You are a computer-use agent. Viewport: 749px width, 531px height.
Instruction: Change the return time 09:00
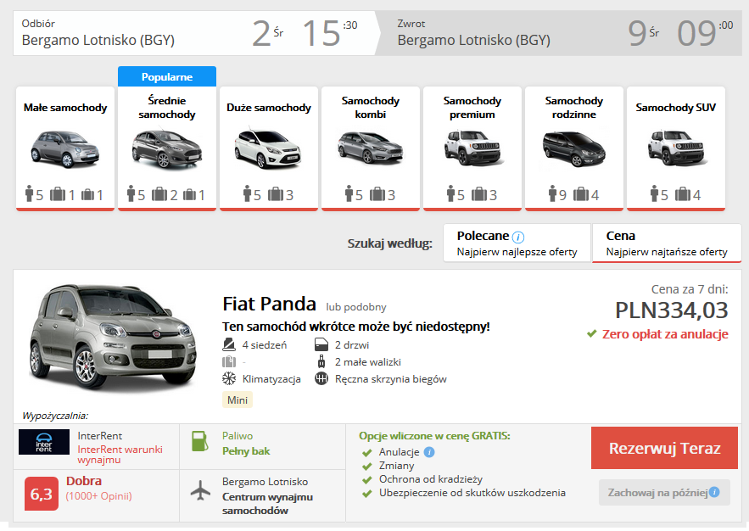coord(705,33)
